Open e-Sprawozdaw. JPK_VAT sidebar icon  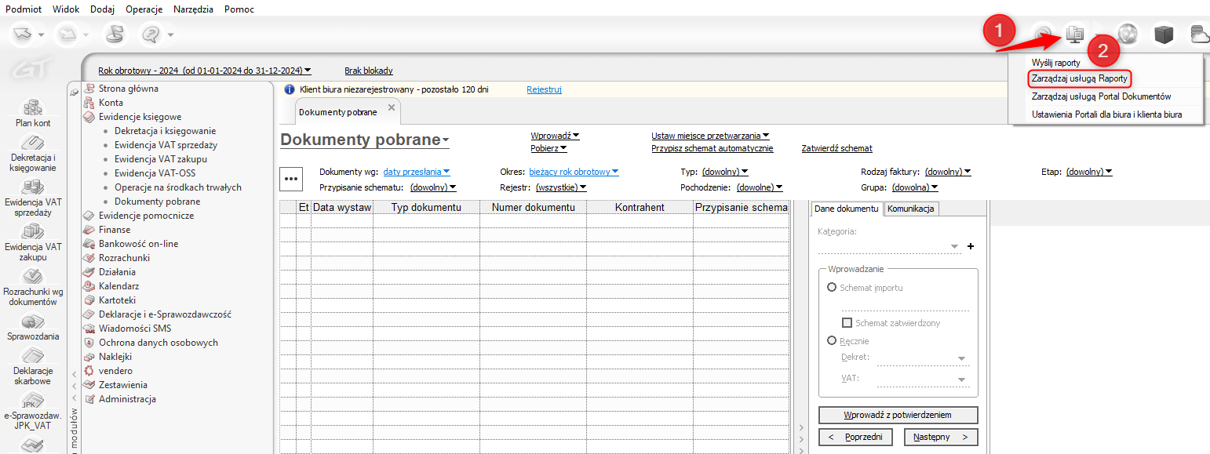(33, 401)
